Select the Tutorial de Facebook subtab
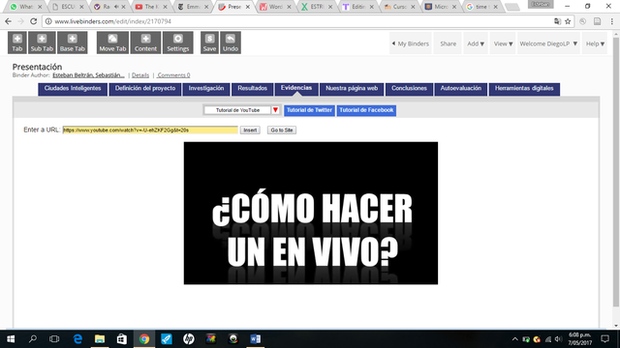 (366, 110)
